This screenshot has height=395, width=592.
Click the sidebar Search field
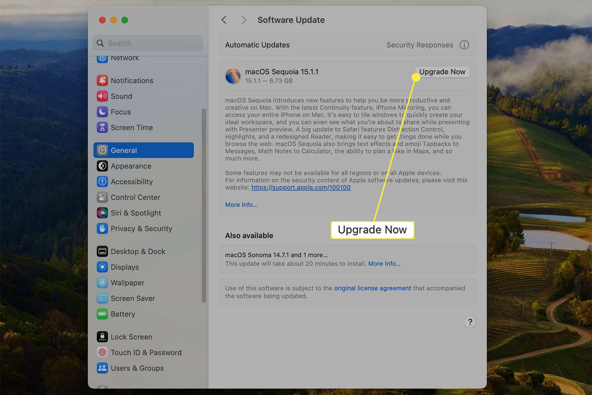click(x=148, y=43)
